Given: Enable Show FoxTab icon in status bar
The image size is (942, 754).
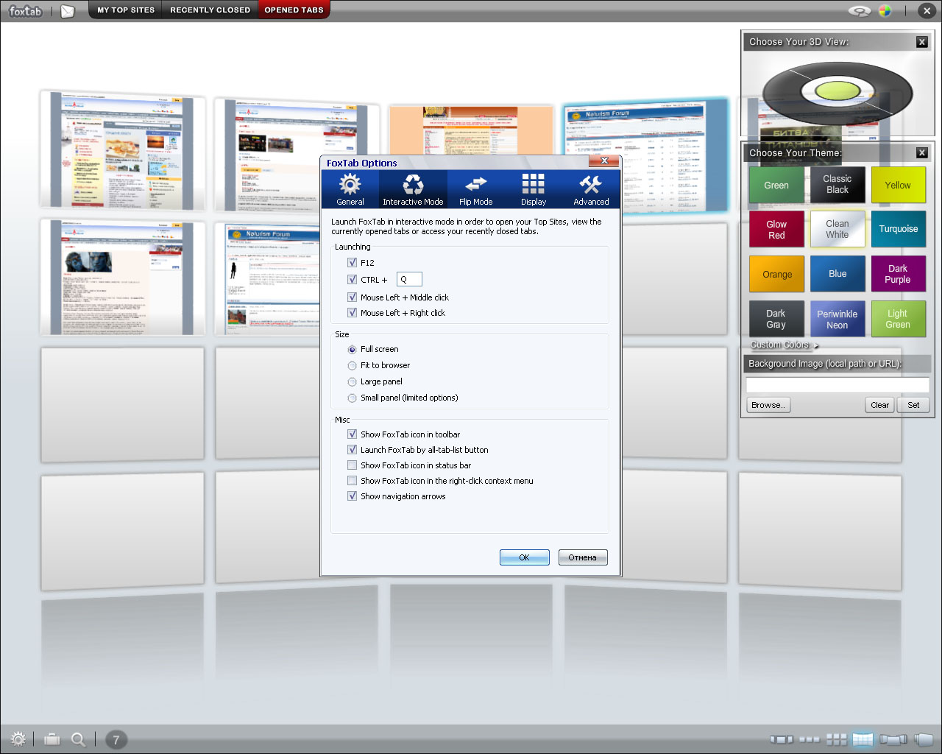Looking at the screenshot, I should point(352,465).
